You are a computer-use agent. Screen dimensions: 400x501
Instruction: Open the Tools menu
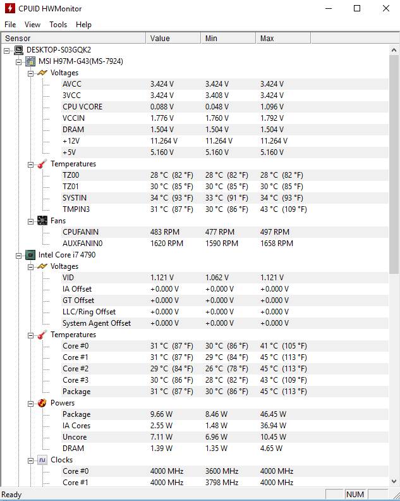click(x=58, y=25)
